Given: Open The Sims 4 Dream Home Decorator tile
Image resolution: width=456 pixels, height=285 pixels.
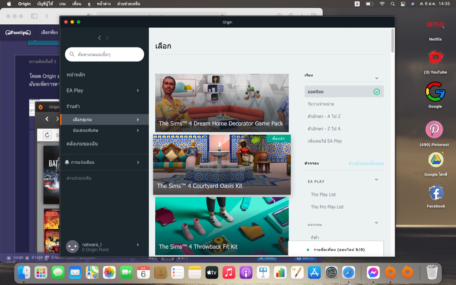Looking at the screenshot, I should (222, 103).
